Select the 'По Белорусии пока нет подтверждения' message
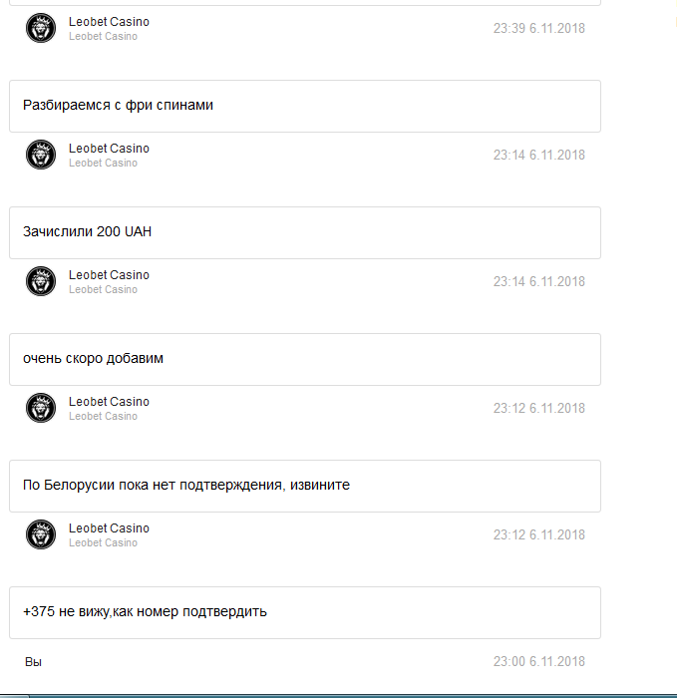The width and height of the screenshot is (677, 698). click(x=304, y=486)
